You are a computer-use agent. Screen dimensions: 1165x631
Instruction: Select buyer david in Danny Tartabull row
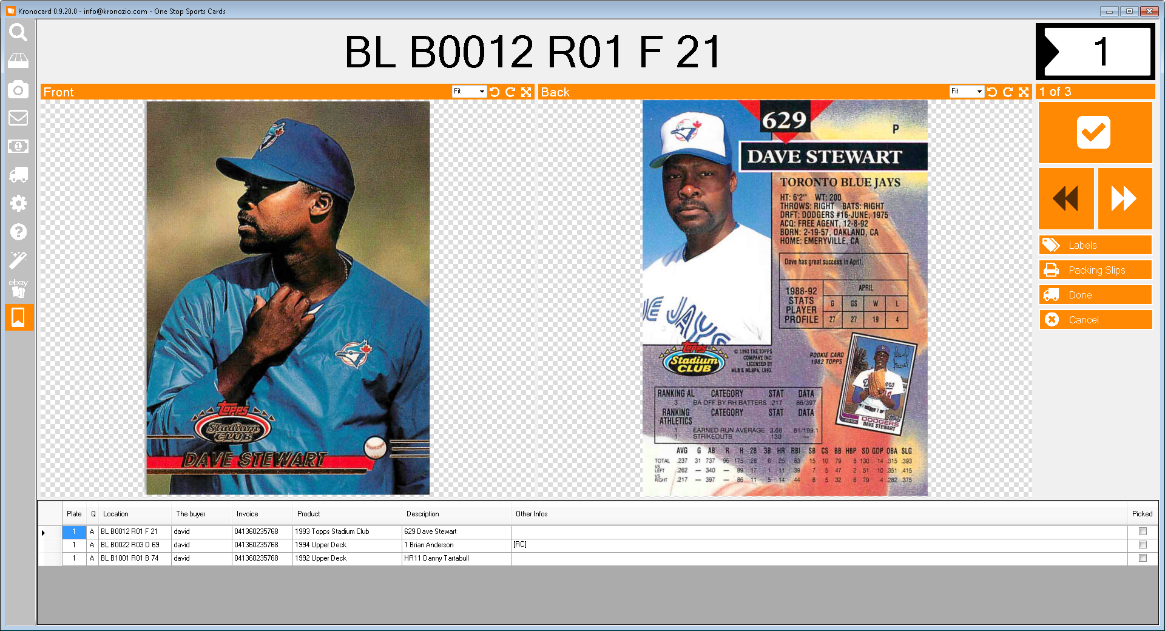(201, 558)
